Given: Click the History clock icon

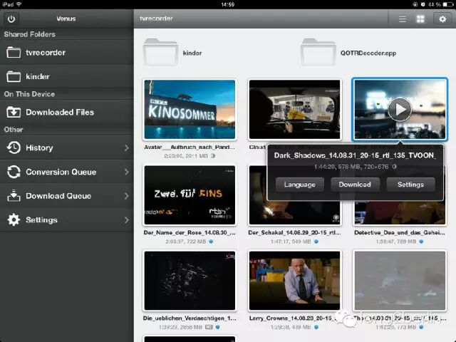Looking at the screenshot, I should click(x=14, y=147).
